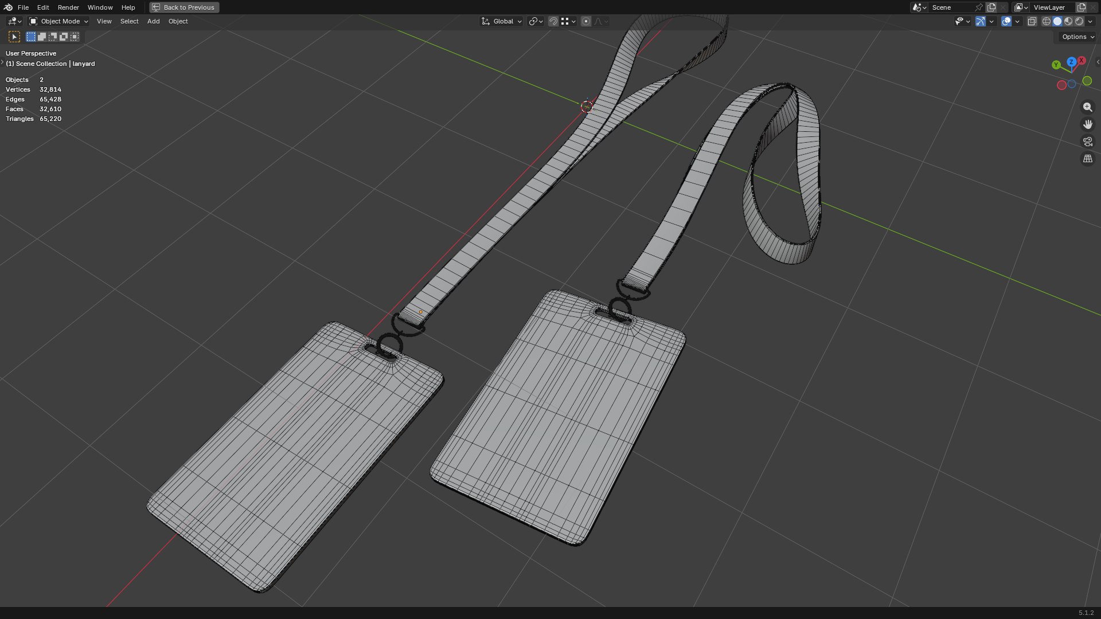The image size is (1101, 619).
Task: Toggle snapping magnet icon
Action: click(x=553, y=21)
